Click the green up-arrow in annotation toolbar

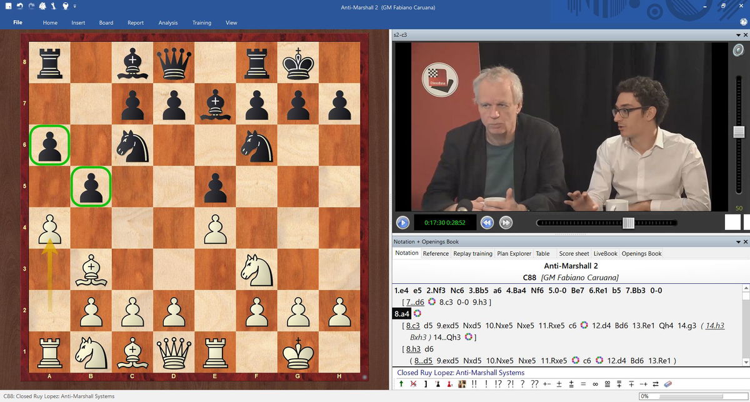(x=401, y=384)
